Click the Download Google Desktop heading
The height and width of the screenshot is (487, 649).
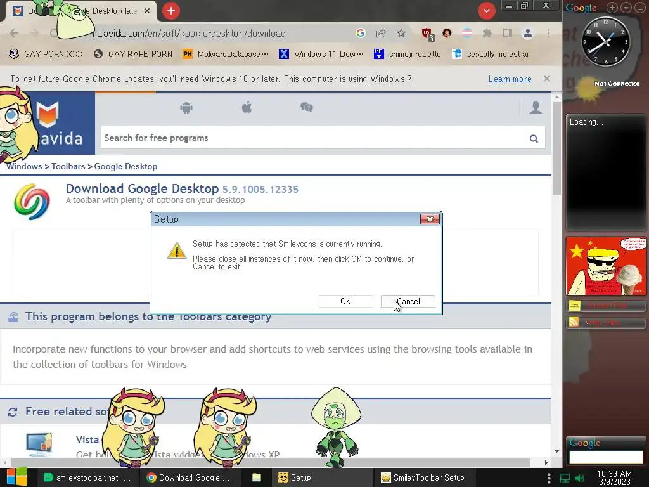(x=143, y=188)
